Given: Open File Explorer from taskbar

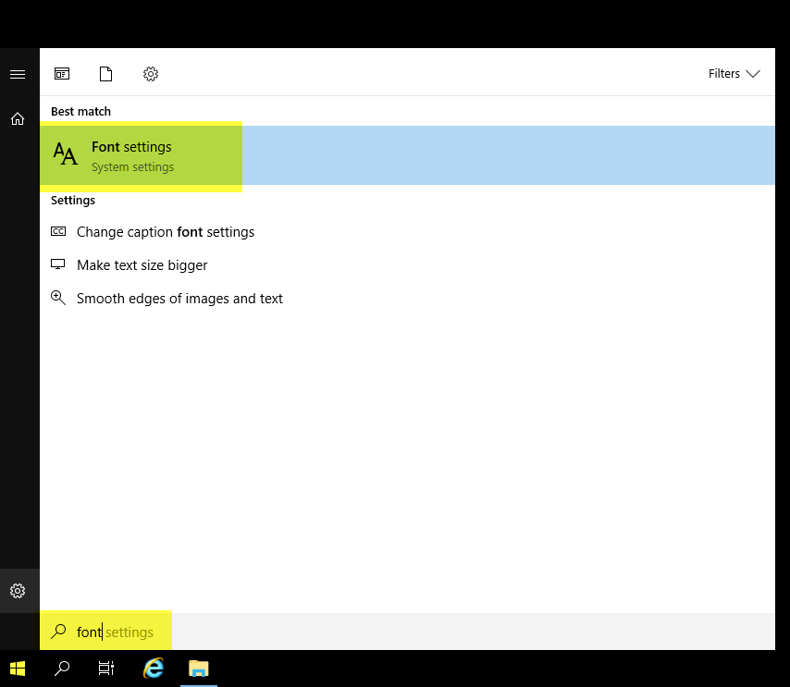Looking at the screenshot, I should coord(199,669).
